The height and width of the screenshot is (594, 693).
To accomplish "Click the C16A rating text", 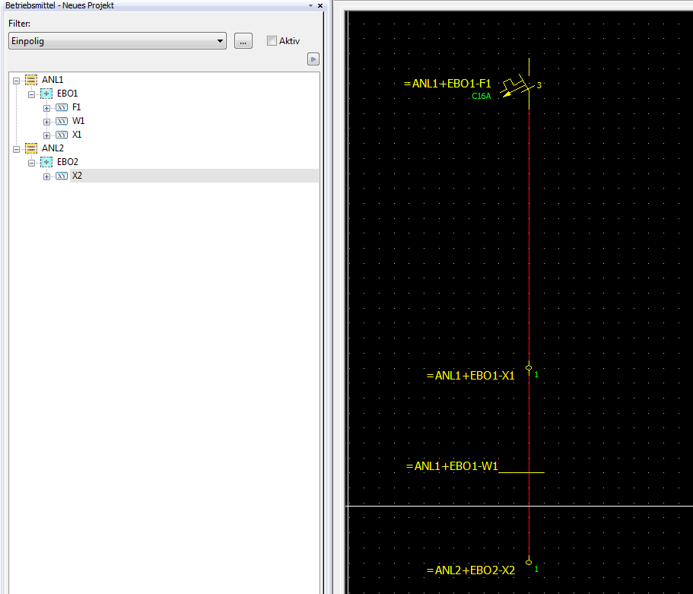I will tap(482, 96).
